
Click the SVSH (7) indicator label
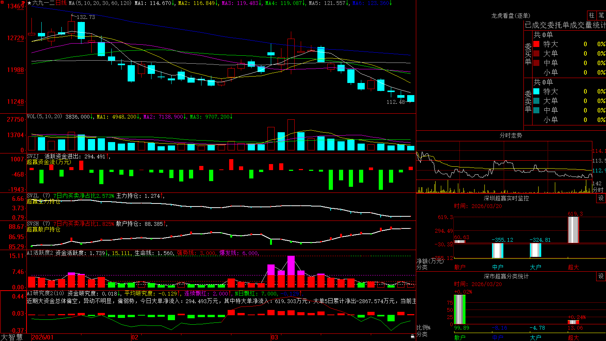tap(38, 224)
